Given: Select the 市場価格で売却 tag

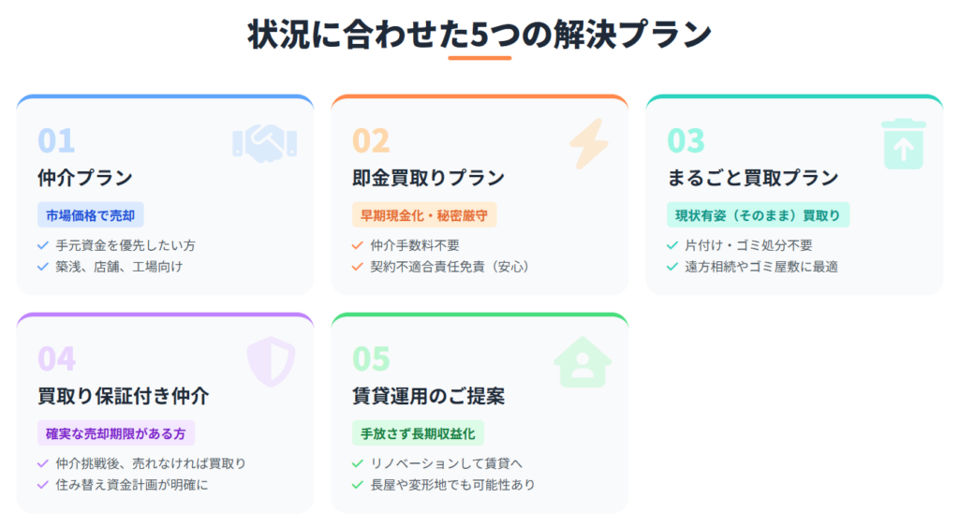Looking at the screenshot, I should click(x=91, y=215).
